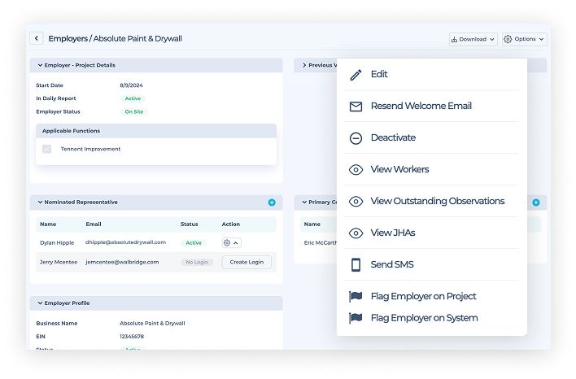This screenshot has height=379, width=576.
Task: Click the EIN value 12345678
Action: pos(132,337)
